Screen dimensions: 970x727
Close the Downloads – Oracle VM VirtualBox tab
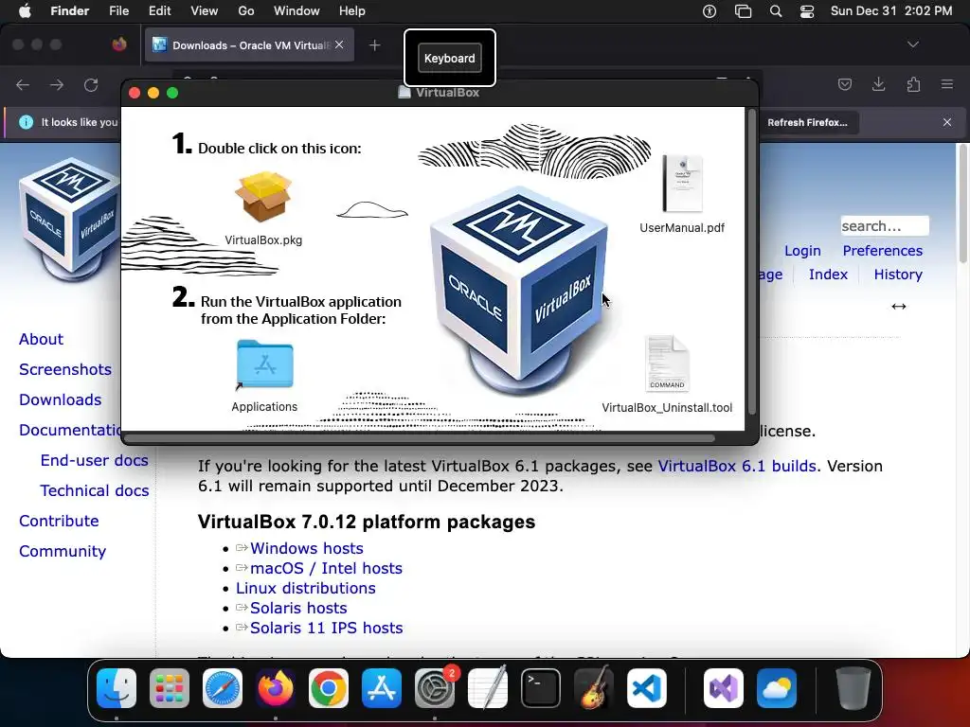tap(339, 44)
